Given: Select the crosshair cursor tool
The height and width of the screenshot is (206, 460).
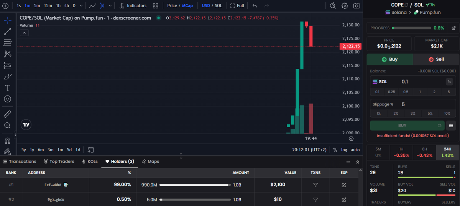Looking at the screenshot, I should coord(7,20).
